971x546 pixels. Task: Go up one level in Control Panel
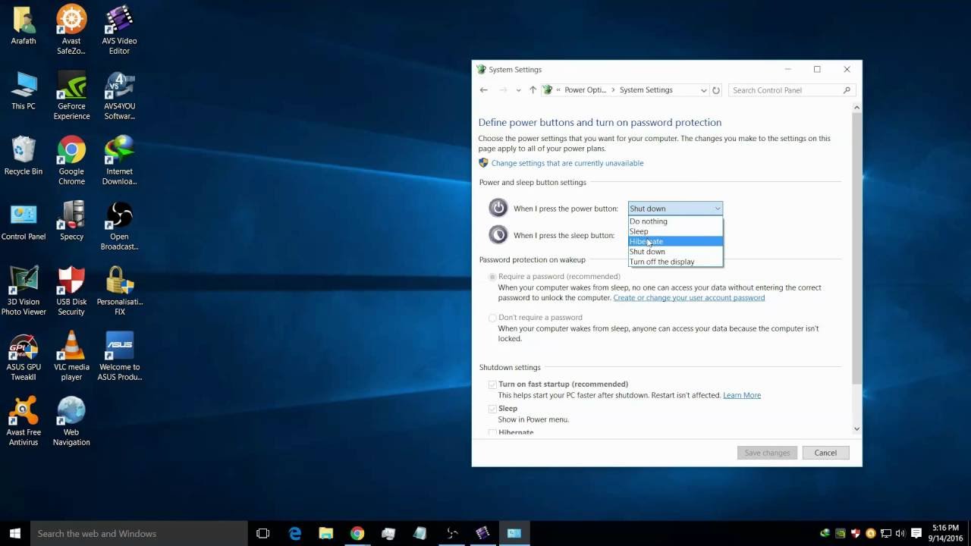[x=533, y=90]
